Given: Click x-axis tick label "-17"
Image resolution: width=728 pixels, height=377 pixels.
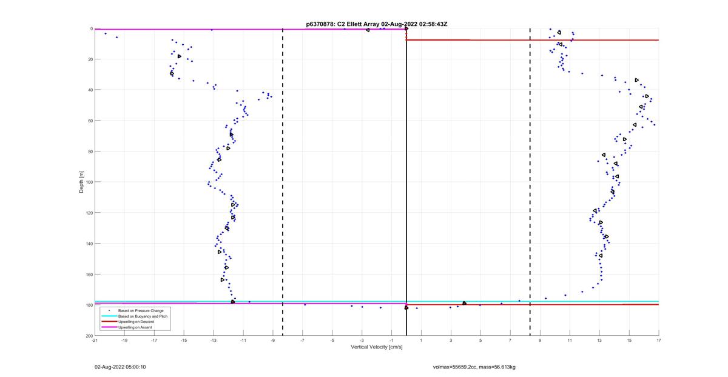Looking at the screenshot, I should [154, 340].
